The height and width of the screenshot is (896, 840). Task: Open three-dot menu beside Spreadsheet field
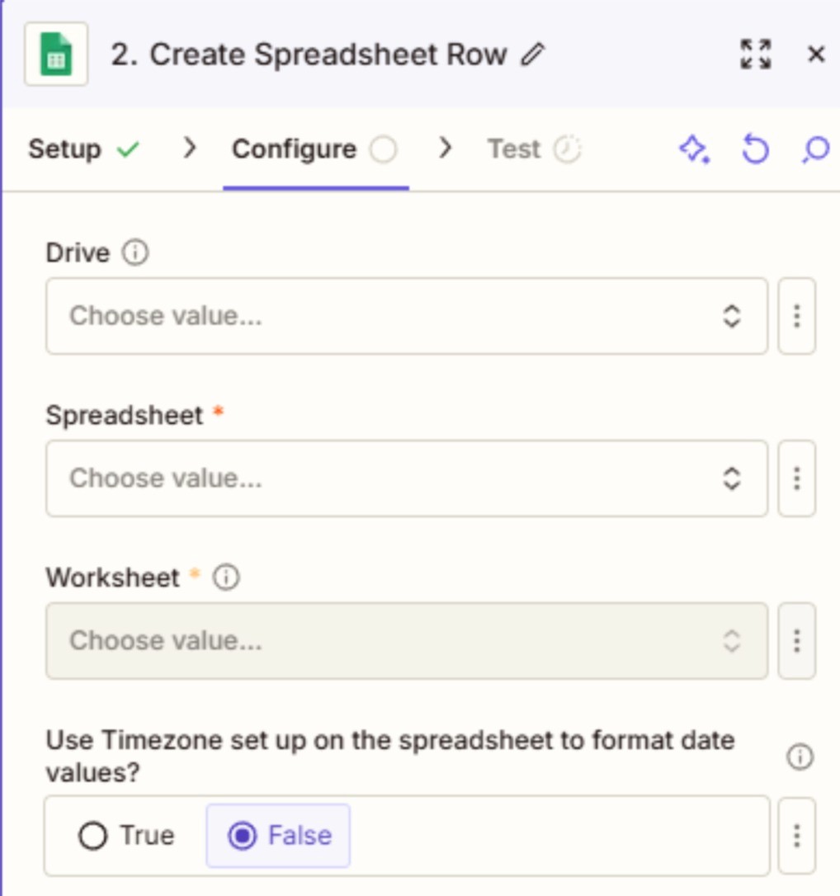797,479
